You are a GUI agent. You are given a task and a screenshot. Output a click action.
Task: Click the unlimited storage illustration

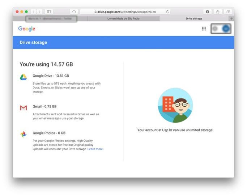point(175,105)
